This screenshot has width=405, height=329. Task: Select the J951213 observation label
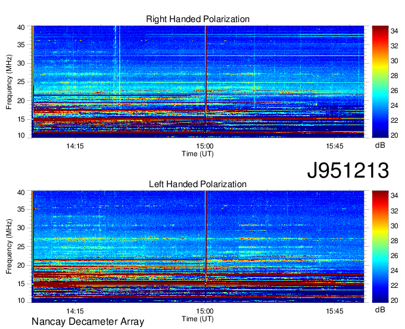point(348,170)
